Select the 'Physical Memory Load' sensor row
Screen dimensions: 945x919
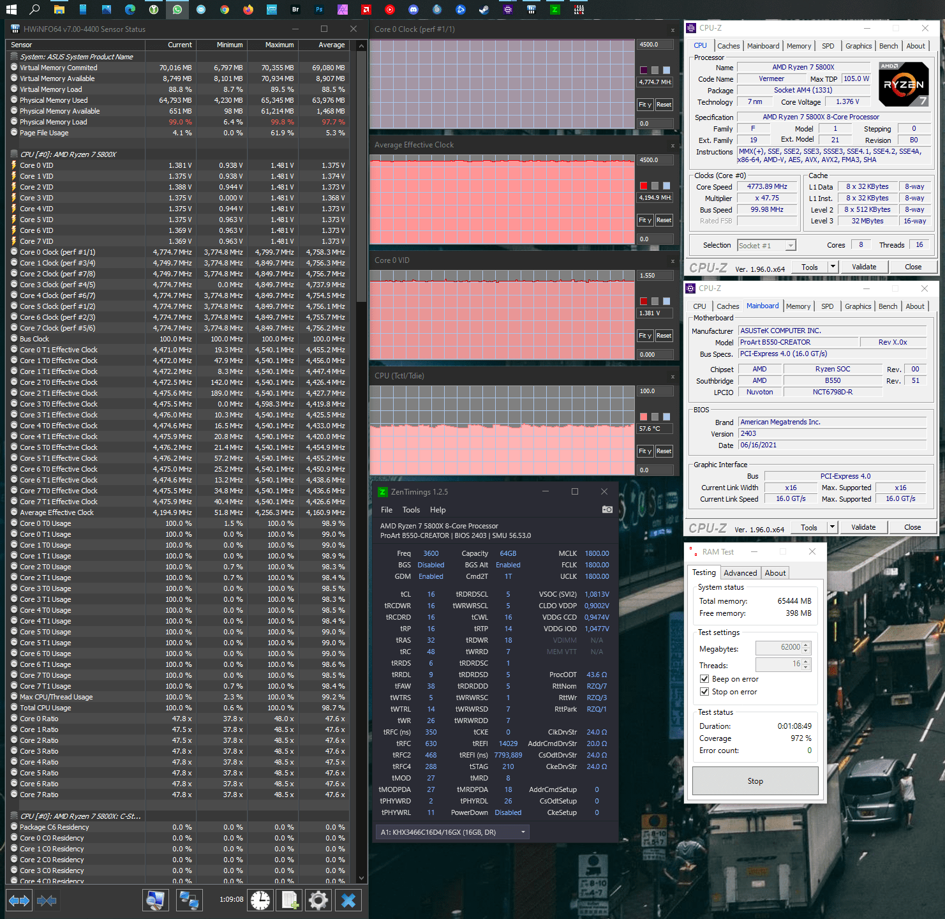179,122
